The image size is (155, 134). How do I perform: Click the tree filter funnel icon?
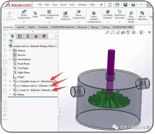click(11, 41)
